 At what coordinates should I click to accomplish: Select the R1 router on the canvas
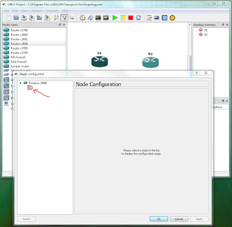100,62
